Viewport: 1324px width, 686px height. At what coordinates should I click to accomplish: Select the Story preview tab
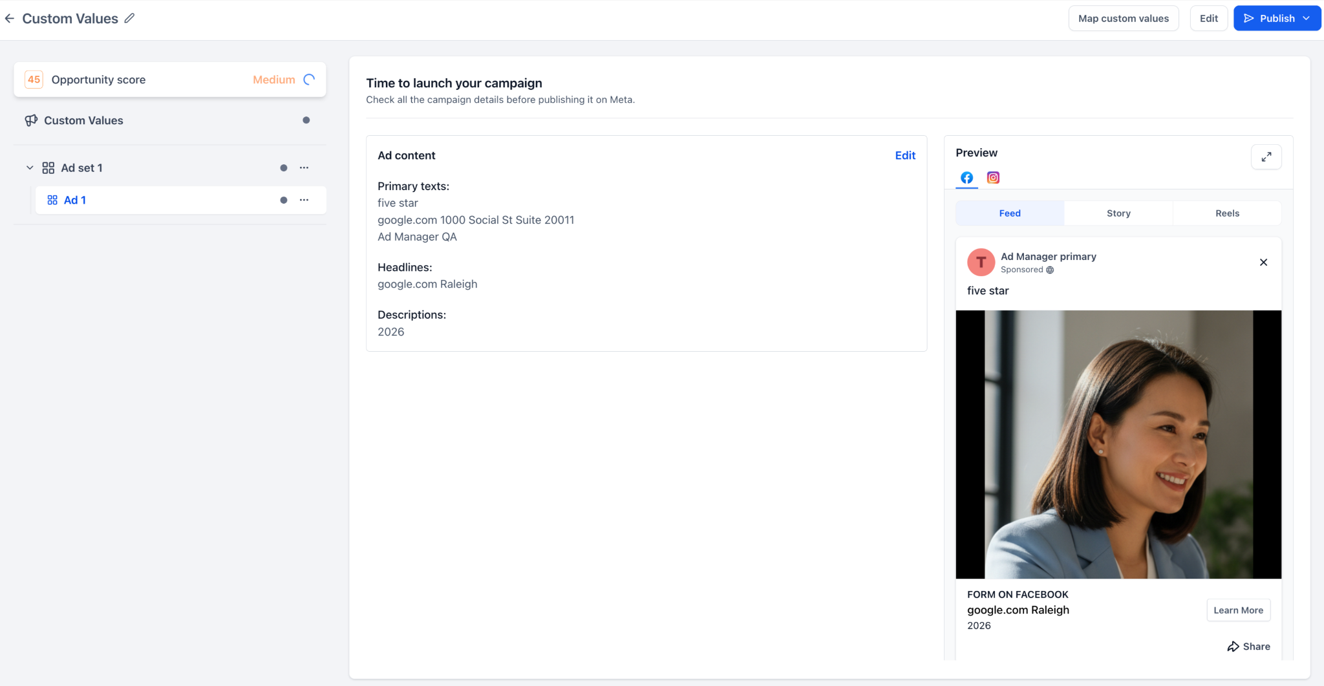[x=1118, y=213]
